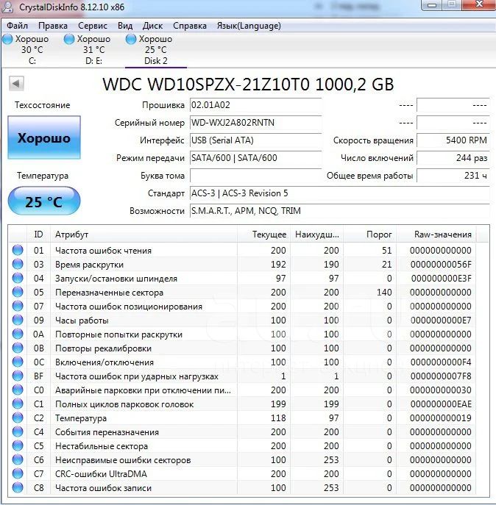Click the serial number field WD-WXJ2A802RNTN
The image size is (496, 505).
point(256,123)
